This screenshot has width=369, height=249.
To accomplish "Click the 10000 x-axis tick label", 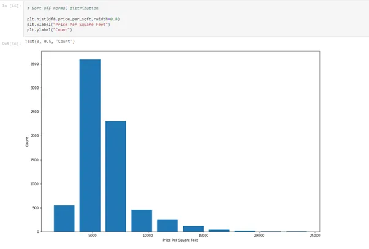I will 148,236.
